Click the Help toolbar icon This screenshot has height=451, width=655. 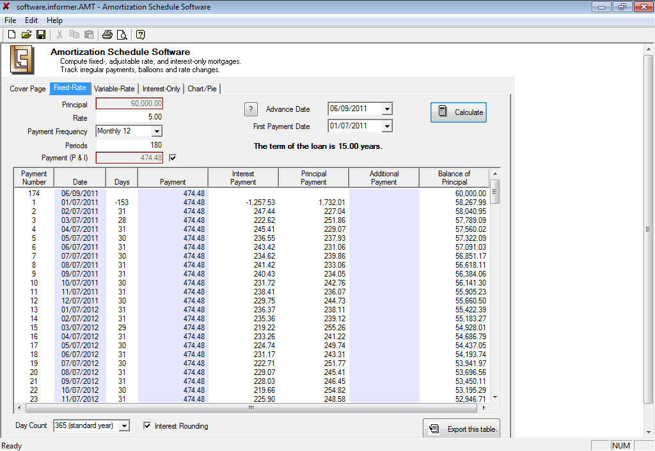[140, 34]
